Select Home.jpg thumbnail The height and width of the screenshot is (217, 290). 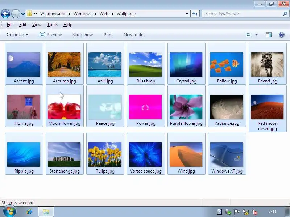coord(24,106)
